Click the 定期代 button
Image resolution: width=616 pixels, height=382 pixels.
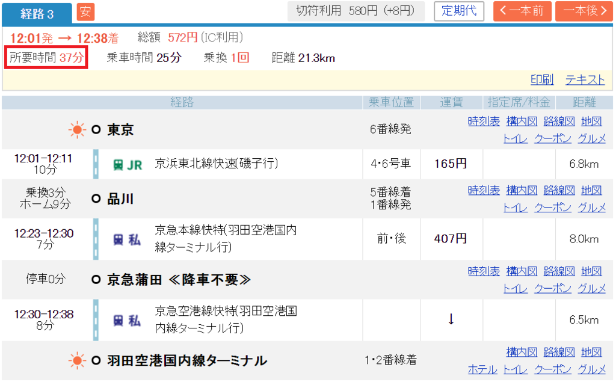(x=459, y=11)
